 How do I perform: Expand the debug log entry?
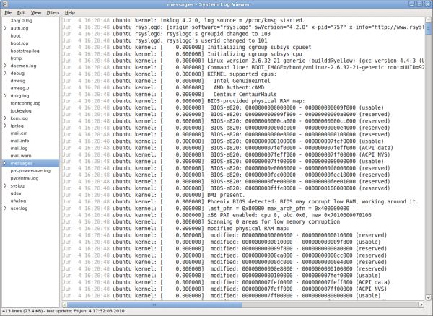5,73
